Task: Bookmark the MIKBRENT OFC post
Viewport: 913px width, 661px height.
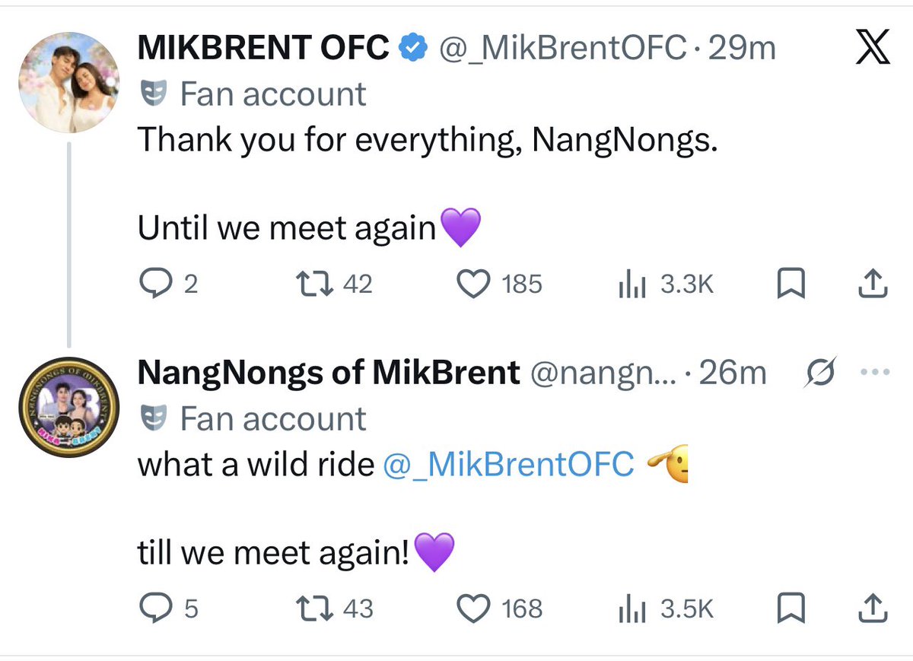Action: (791, 284)
